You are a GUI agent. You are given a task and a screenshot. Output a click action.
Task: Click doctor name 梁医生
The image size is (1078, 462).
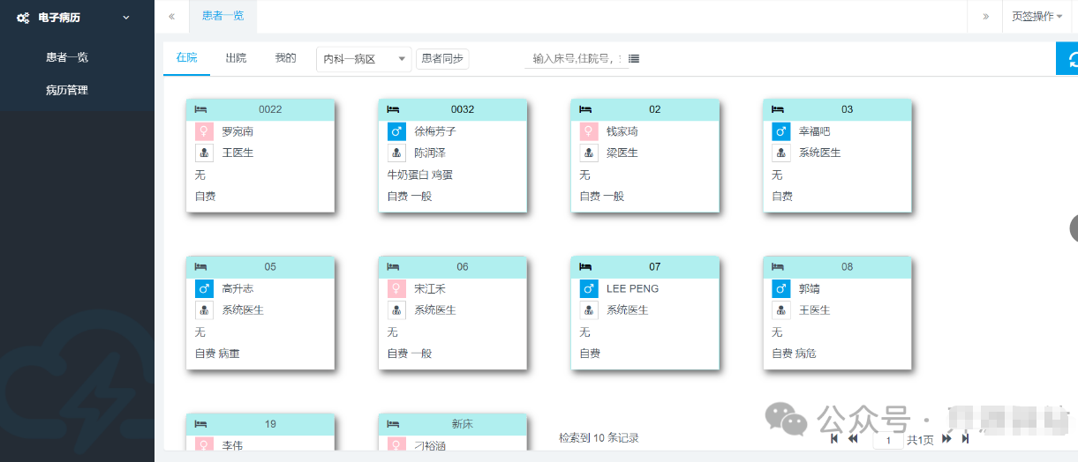click(622, 153)
